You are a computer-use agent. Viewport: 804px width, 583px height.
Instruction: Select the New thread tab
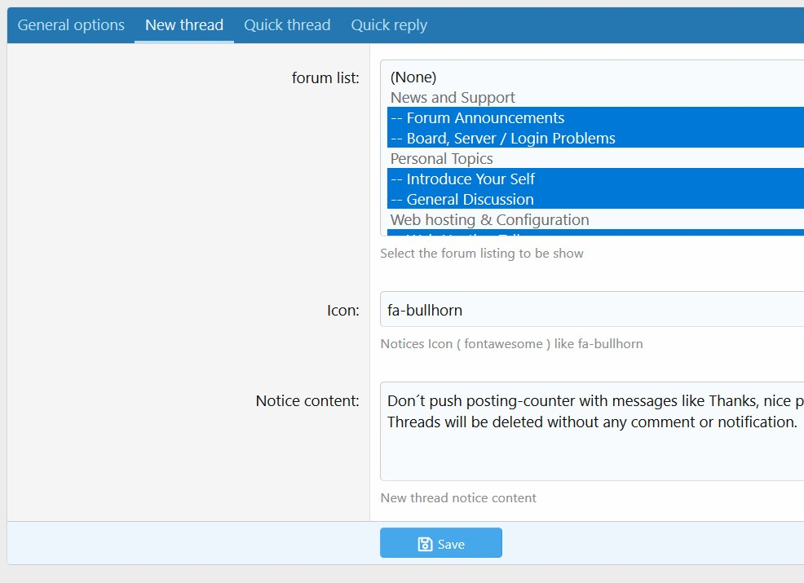click(x=184, y=25)
